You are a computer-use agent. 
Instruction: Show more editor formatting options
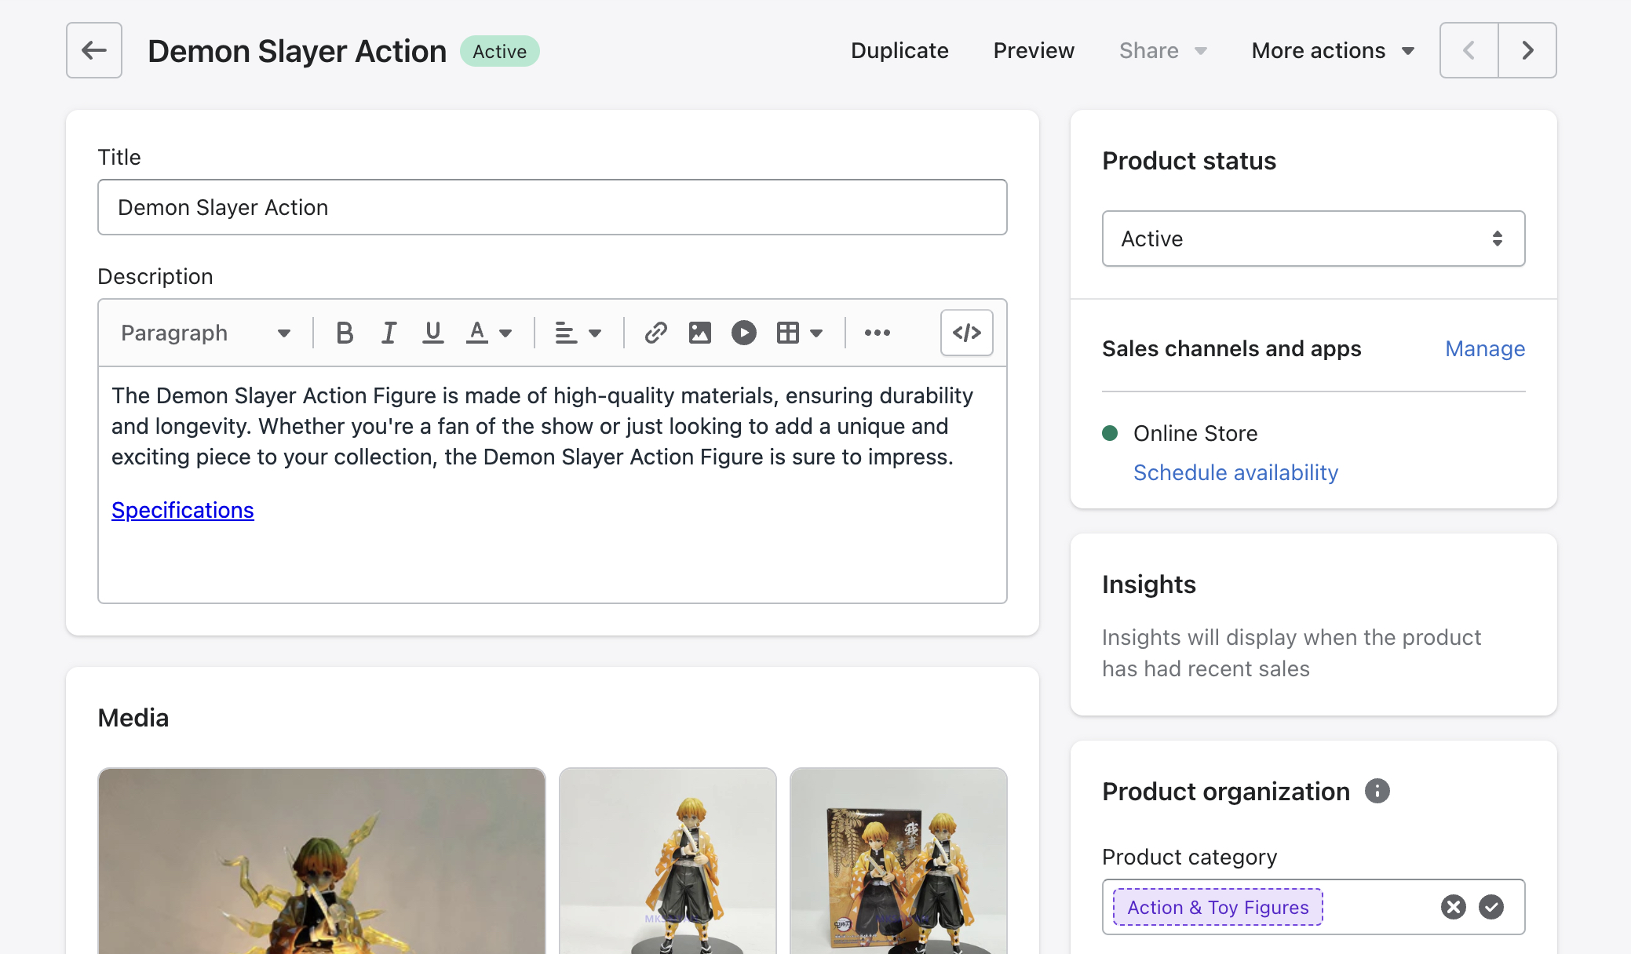pos(877,332)
